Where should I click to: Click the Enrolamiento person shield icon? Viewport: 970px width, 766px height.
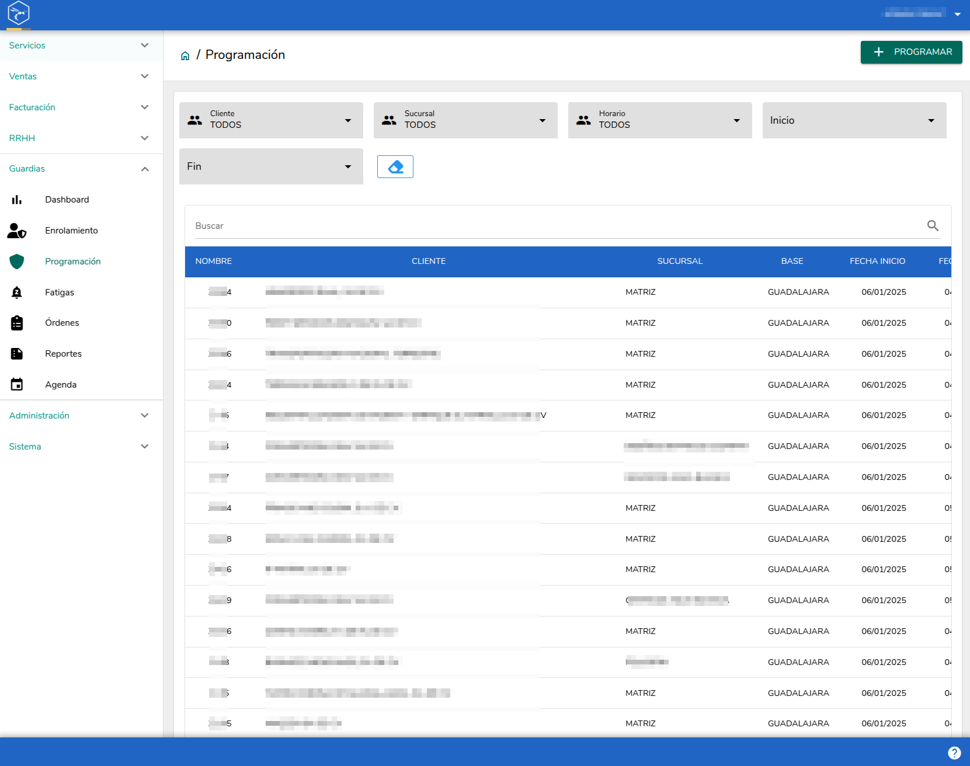pyautogui.click(x=17, y=231)
